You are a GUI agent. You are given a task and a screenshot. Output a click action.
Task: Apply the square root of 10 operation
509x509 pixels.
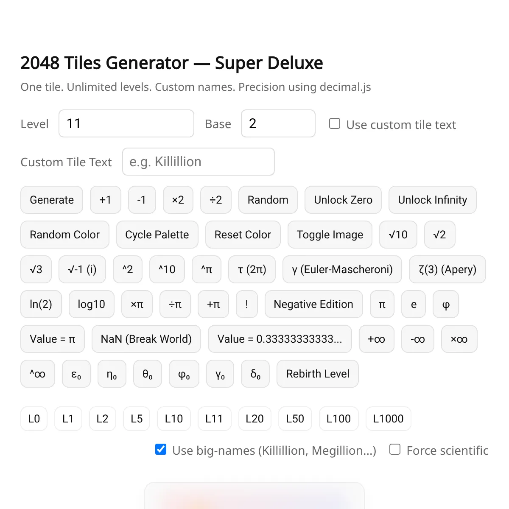(x=398, y=235)
